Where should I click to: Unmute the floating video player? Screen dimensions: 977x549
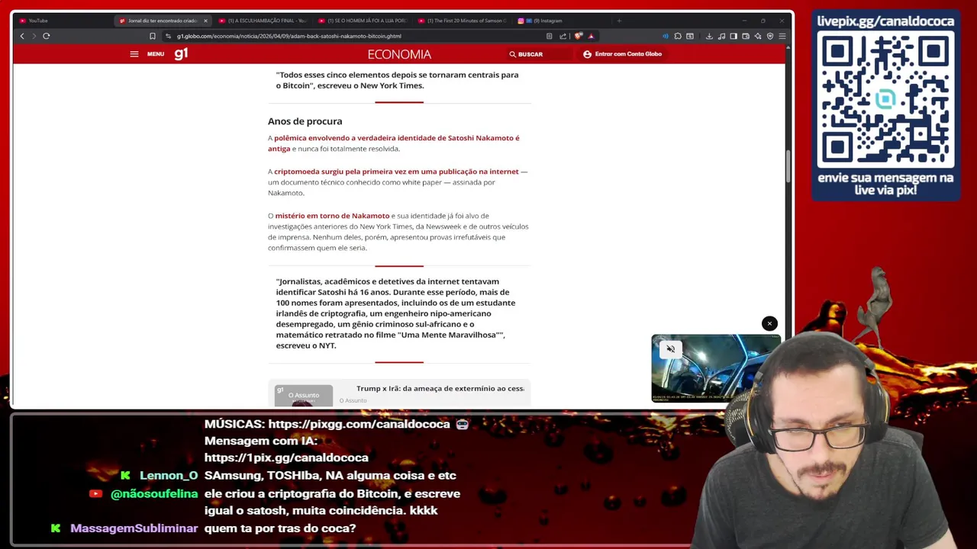670,349
